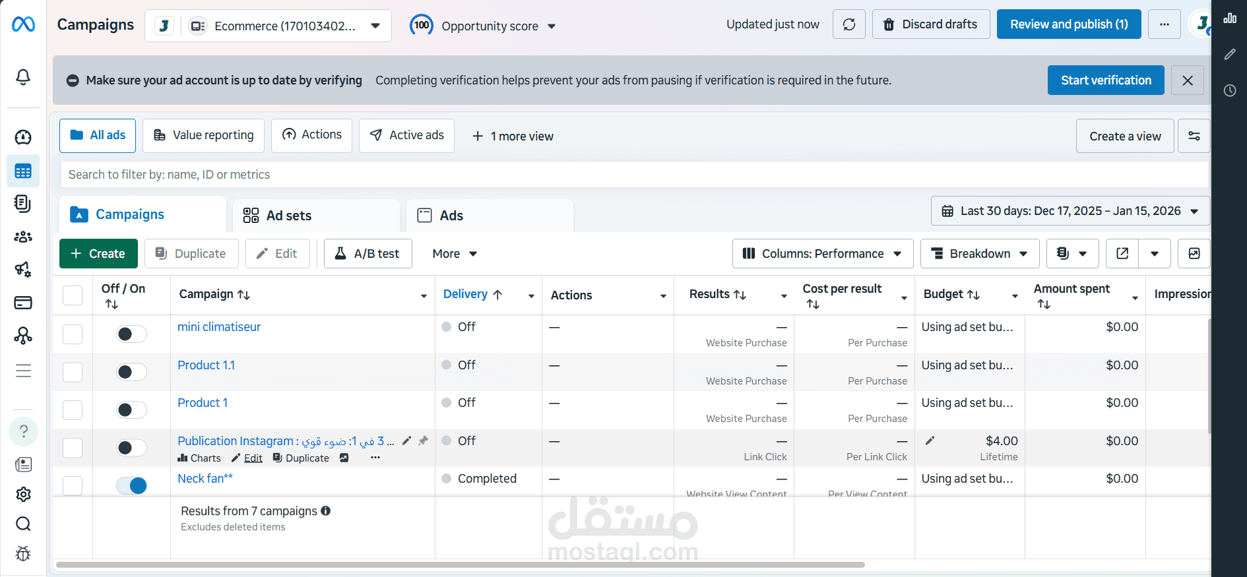1247x577 pixels.
Task: Open the news feed icon in sidebar
Action: [23, 465]
